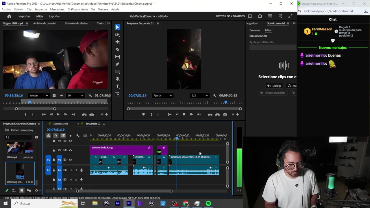Open Secuencia 01 timeline panel menu
370x208 pixels.
click(104, 124)
